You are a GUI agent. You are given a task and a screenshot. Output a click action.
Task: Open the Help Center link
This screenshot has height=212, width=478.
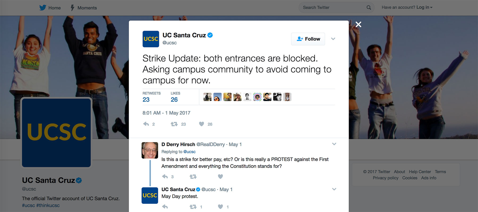pos(420,172)
